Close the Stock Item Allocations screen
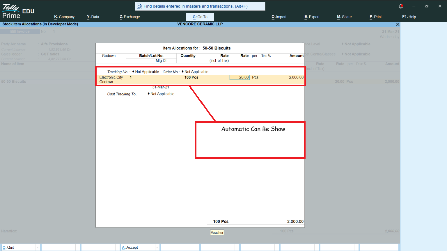 click(398, 24)
